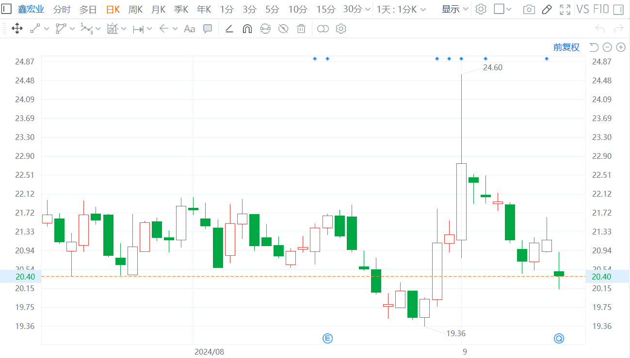Screen dimensions: 630x358
Task: Select the 周K chart tab
Action: 135,9
